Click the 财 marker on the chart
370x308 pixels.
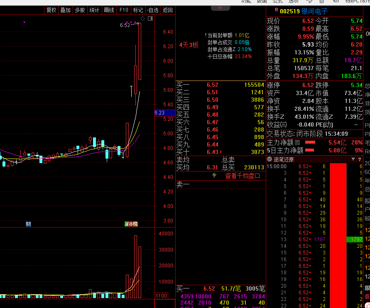(28, 224)
